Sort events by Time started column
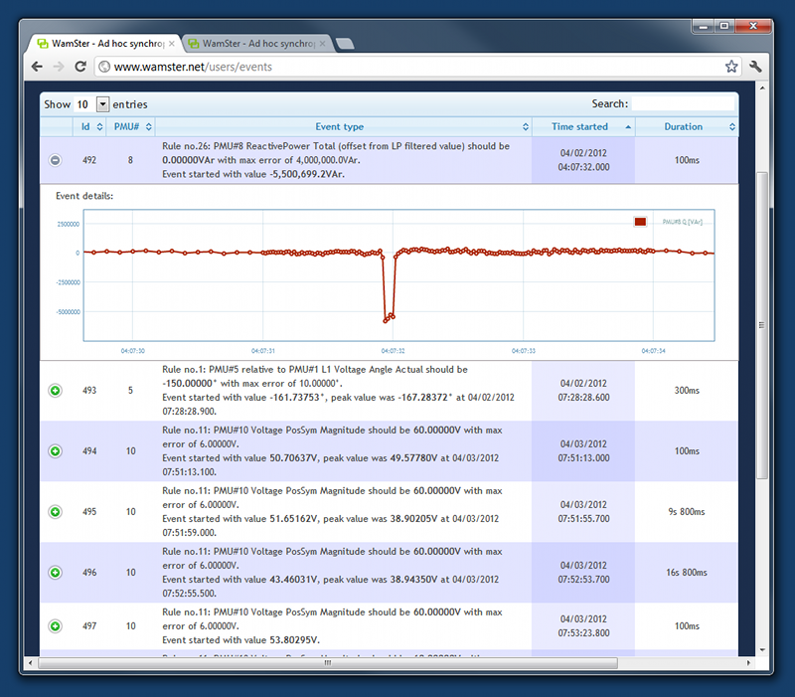Viewport: 795px width, 697px height. [x=582, y=127]
